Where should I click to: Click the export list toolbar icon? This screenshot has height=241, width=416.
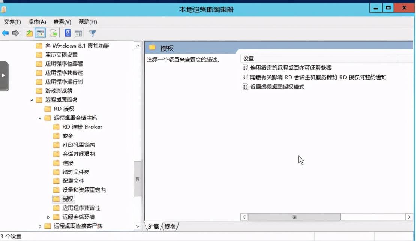54,33
